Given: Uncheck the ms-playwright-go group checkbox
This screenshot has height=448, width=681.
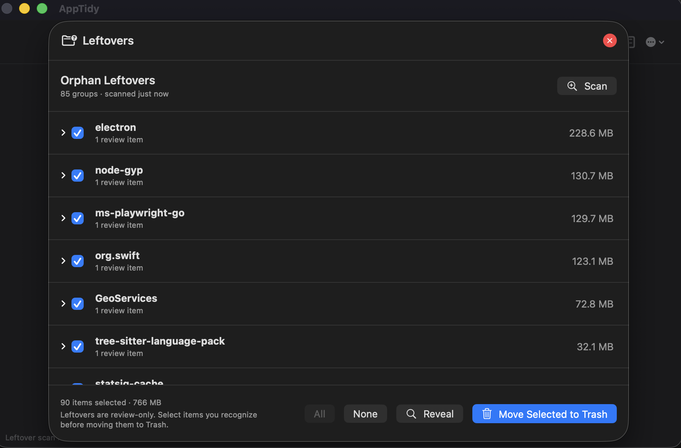Looking at the screenshot, I should [x=78, y=218].
